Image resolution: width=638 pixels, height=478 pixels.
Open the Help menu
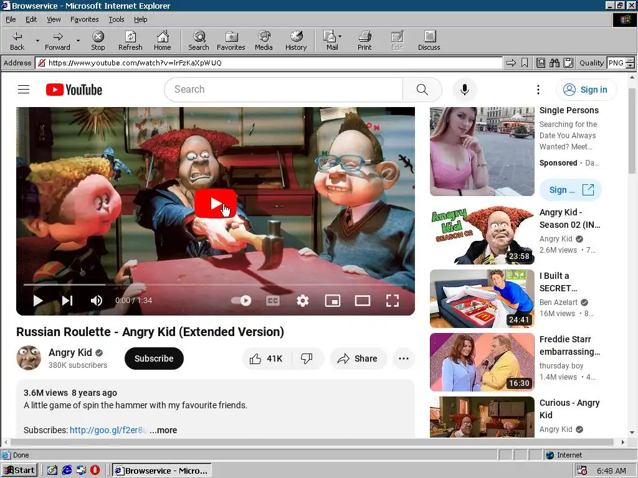[140, 19]
